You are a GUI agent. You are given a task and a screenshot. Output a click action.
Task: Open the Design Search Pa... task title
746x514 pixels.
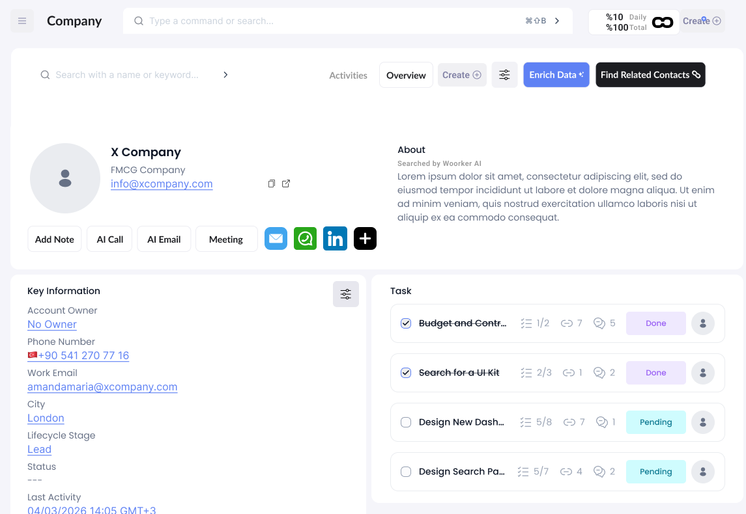coord(461,472)
